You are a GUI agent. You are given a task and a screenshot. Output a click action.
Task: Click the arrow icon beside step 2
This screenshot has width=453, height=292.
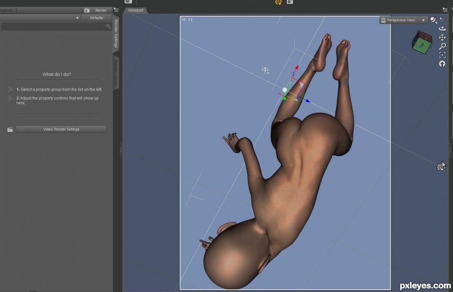pyautogui.click(x=11, y=99)
